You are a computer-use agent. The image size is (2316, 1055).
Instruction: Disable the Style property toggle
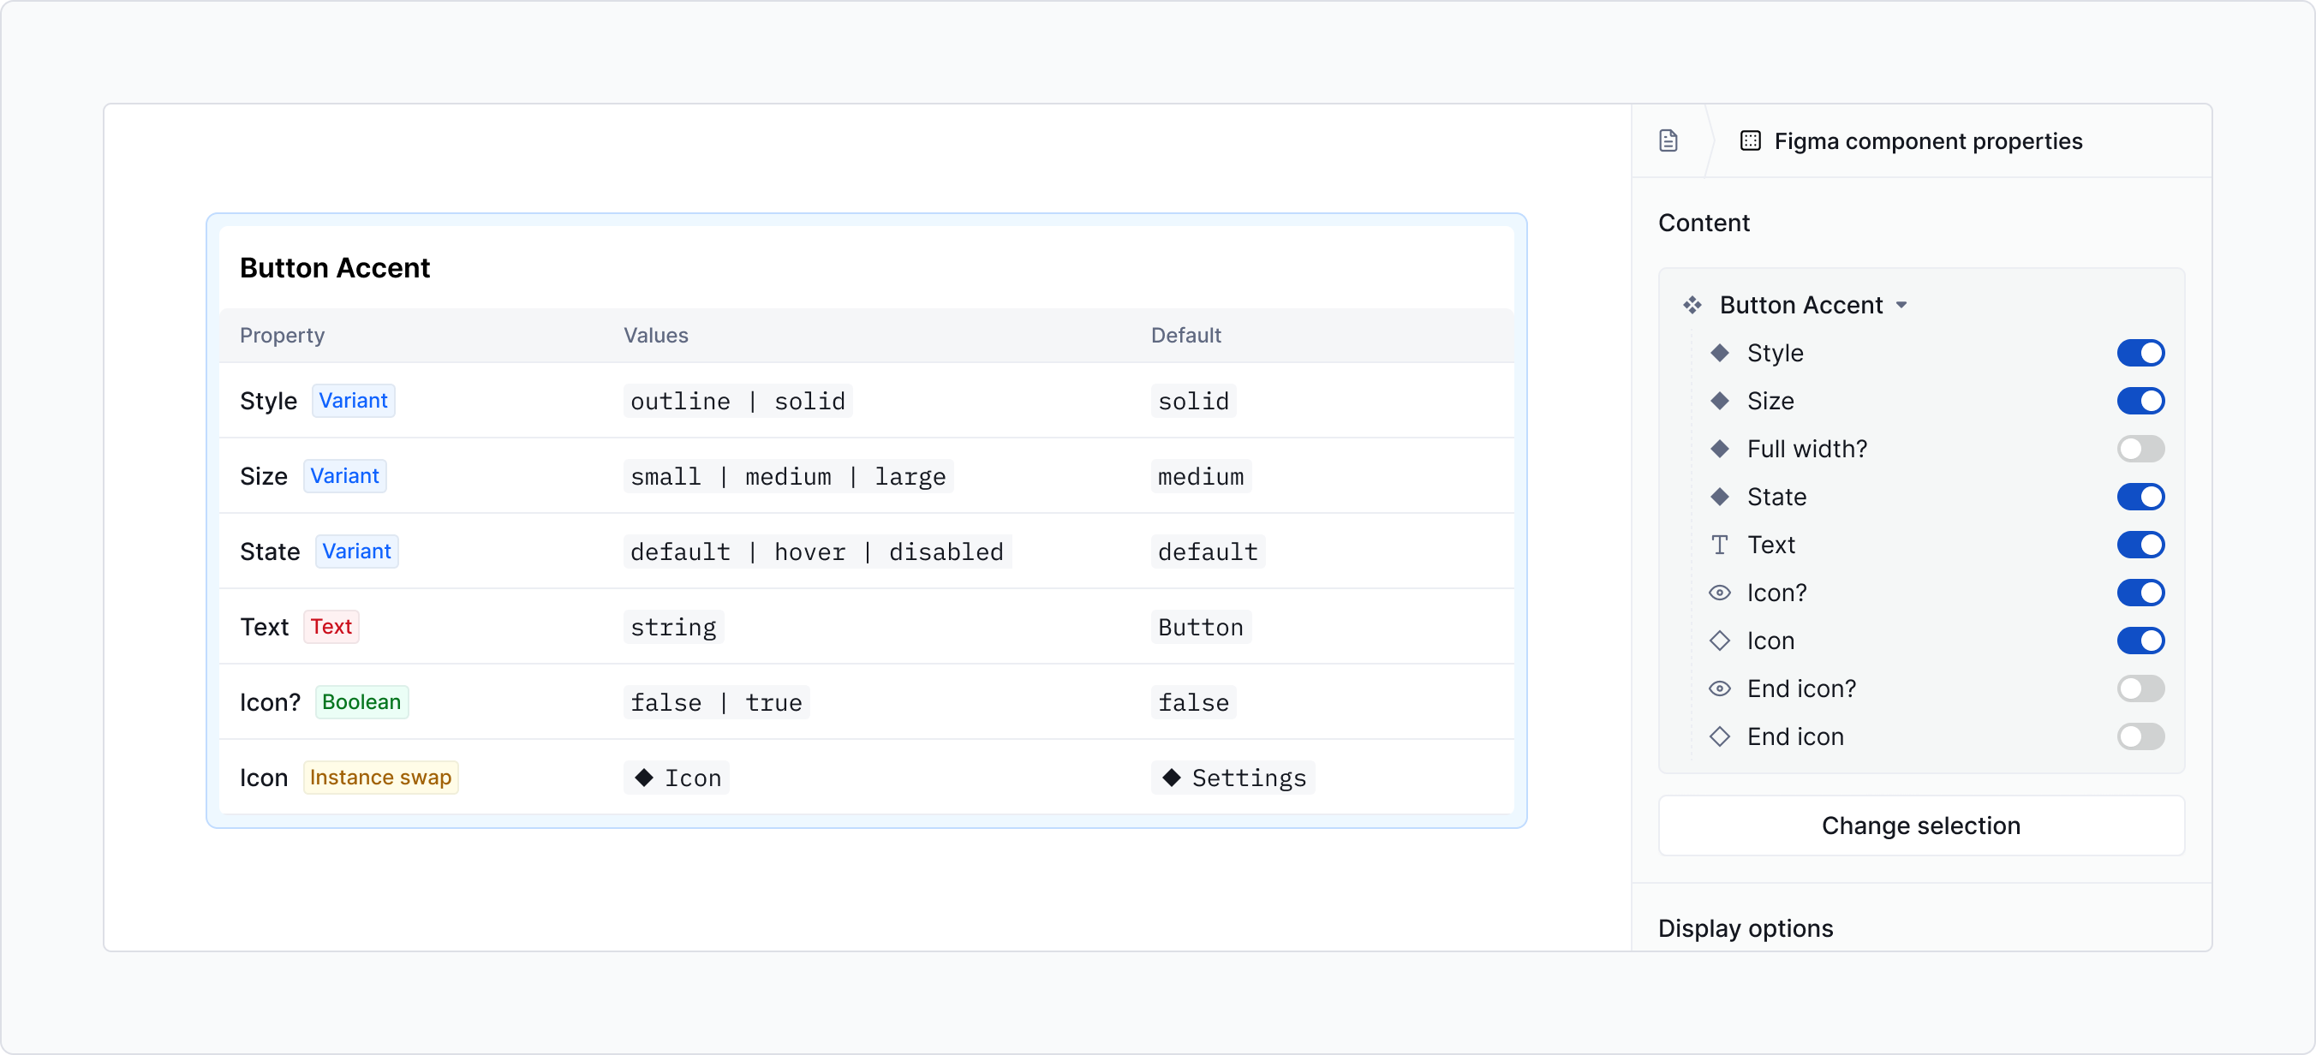[x=2140, y=352]
